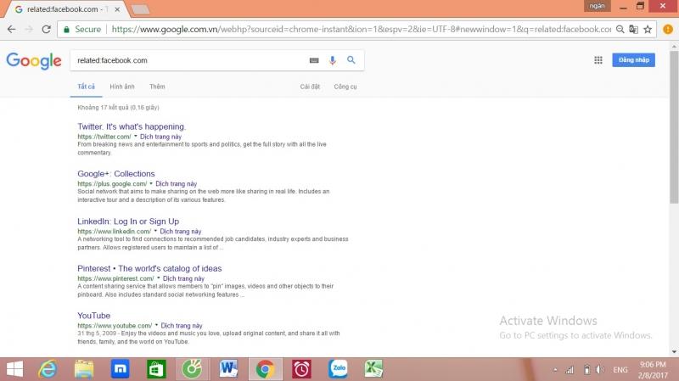Open the Google apps grid
This screenshot has width=679, height=381.
[x=598, y=60]
